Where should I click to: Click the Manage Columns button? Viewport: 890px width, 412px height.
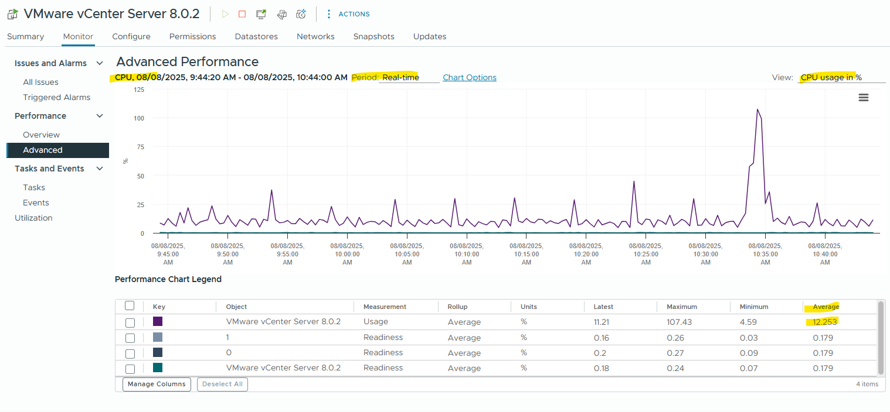157,384
